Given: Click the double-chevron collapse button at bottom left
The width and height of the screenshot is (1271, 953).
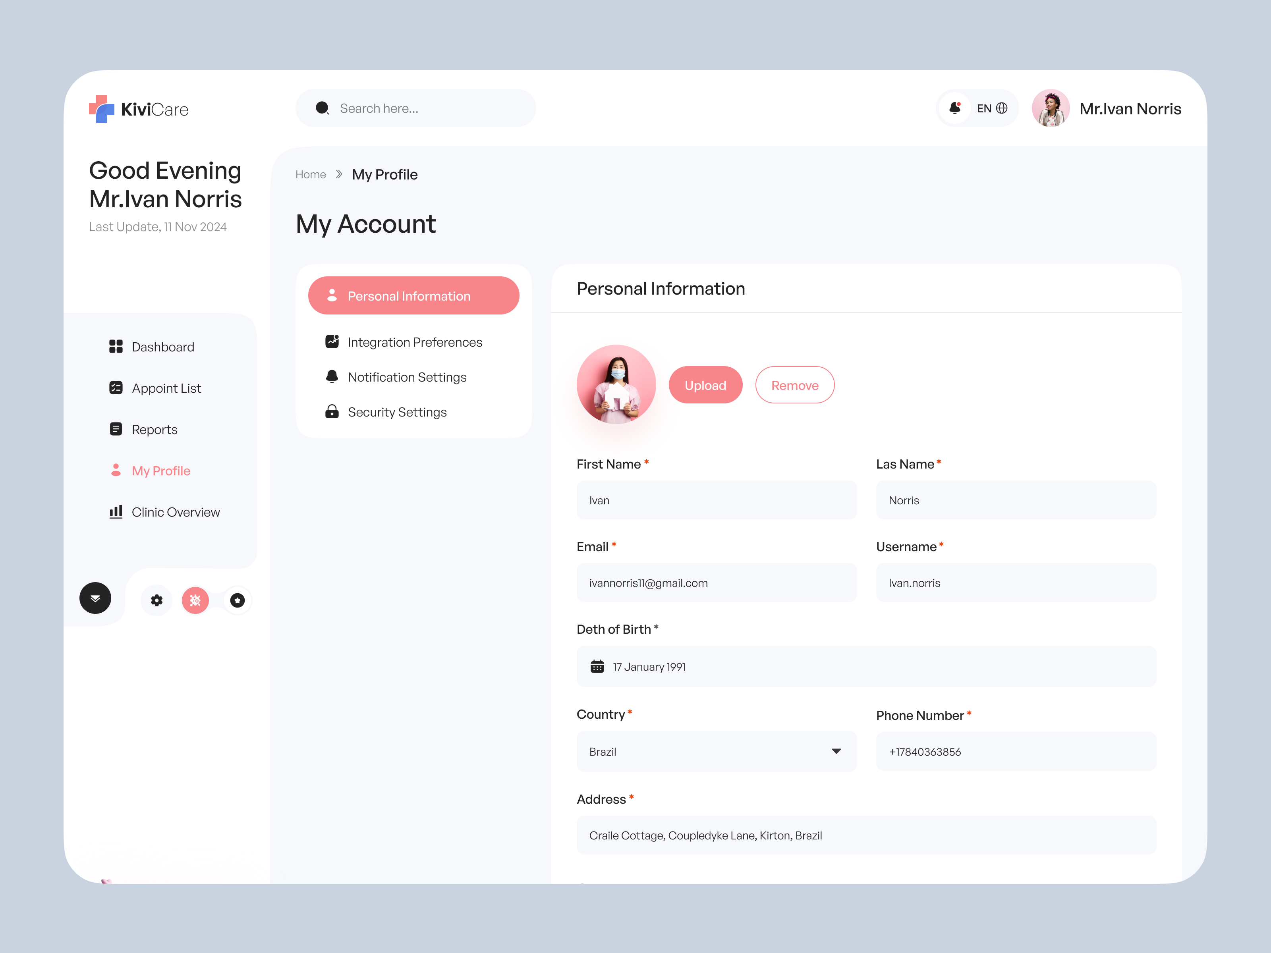Looking at the screenshot, I should [95, 598].
